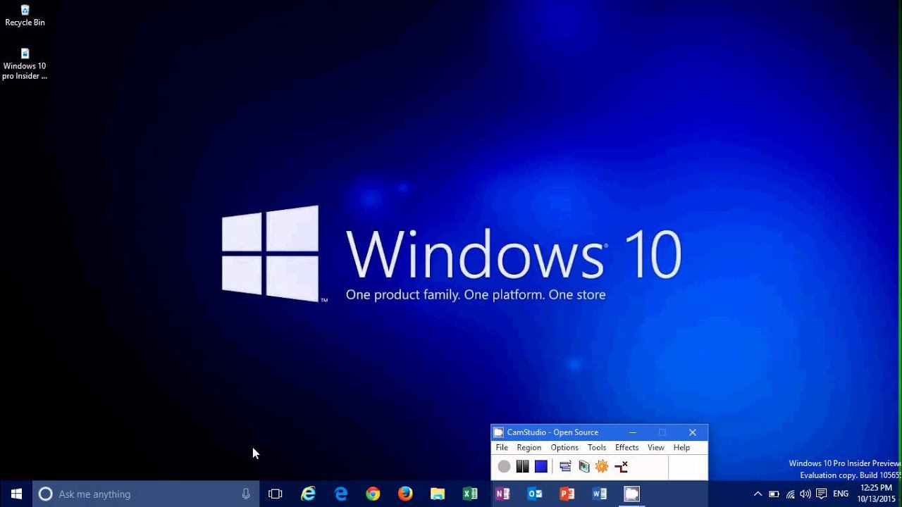The height and width of the screenshot is (507, 902).
Task: Launch PowerPoint from the taskbar
Action: click(x=567, y=494)
